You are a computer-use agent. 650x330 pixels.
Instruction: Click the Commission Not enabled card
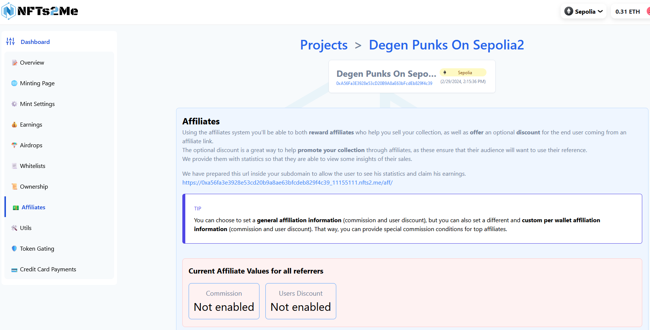pyautogui.click(x=224, y=301)
